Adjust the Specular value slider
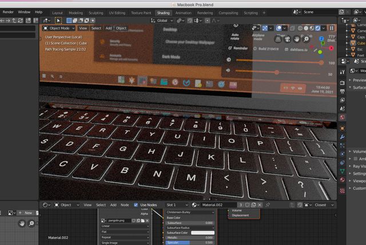The image size is (366, 245). pyautogui.click(x=190, y=243)
